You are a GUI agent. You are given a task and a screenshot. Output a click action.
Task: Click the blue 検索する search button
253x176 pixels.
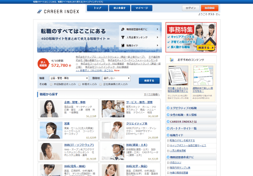point(149,81)
